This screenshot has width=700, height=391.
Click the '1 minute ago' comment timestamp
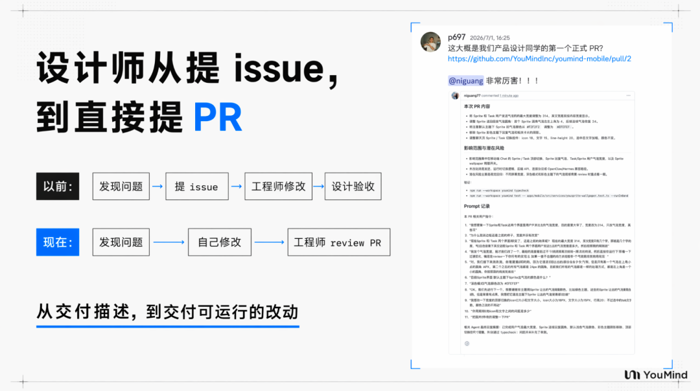[509, 95]
